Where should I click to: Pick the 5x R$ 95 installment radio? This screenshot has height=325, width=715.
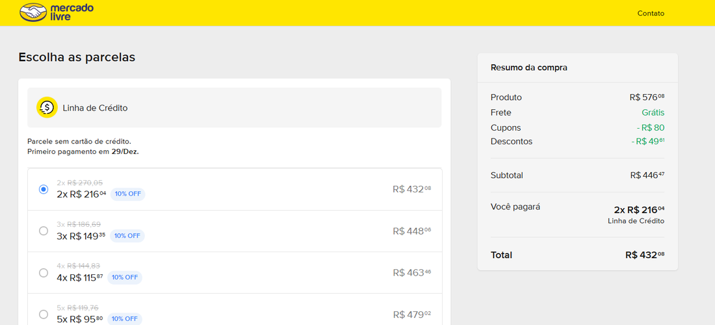44,314
